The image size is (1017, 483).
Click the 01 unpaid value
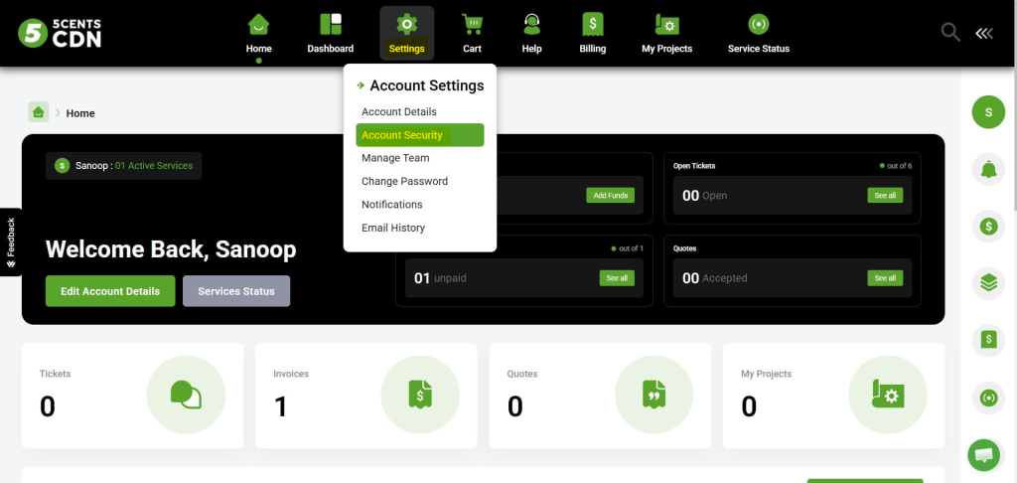point(440,278)
